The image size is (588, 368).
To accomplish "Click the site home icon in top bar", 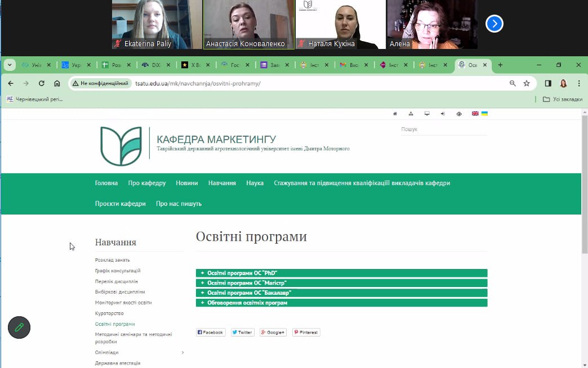I will coord(395,114).
